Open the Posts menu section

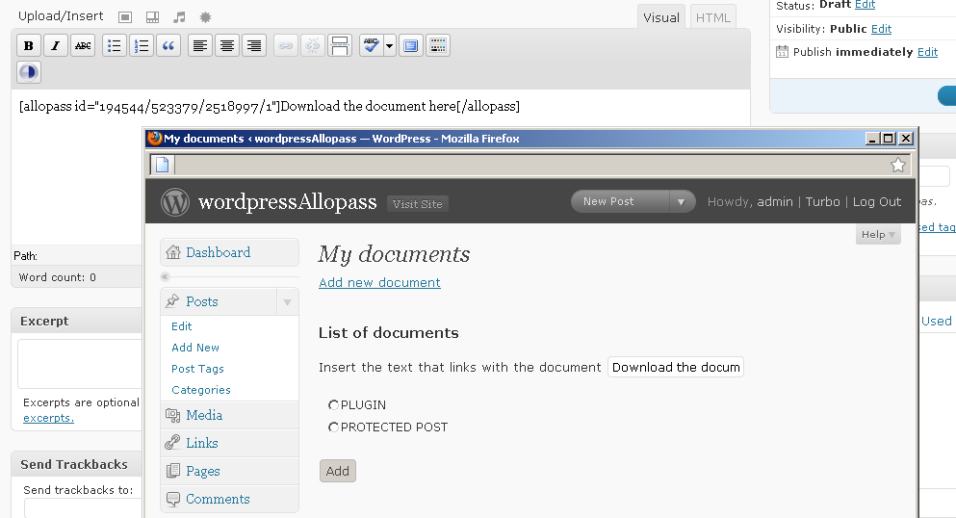tap(219, 301)
